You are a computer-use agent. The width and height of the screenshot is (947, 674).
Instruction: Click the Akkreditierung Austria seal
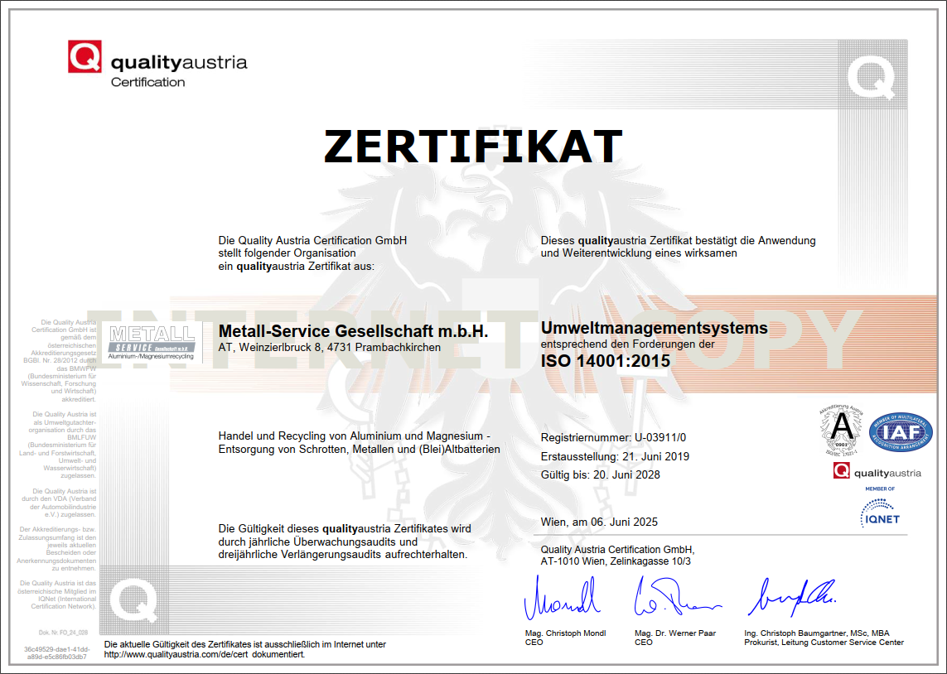coord(840,430)
